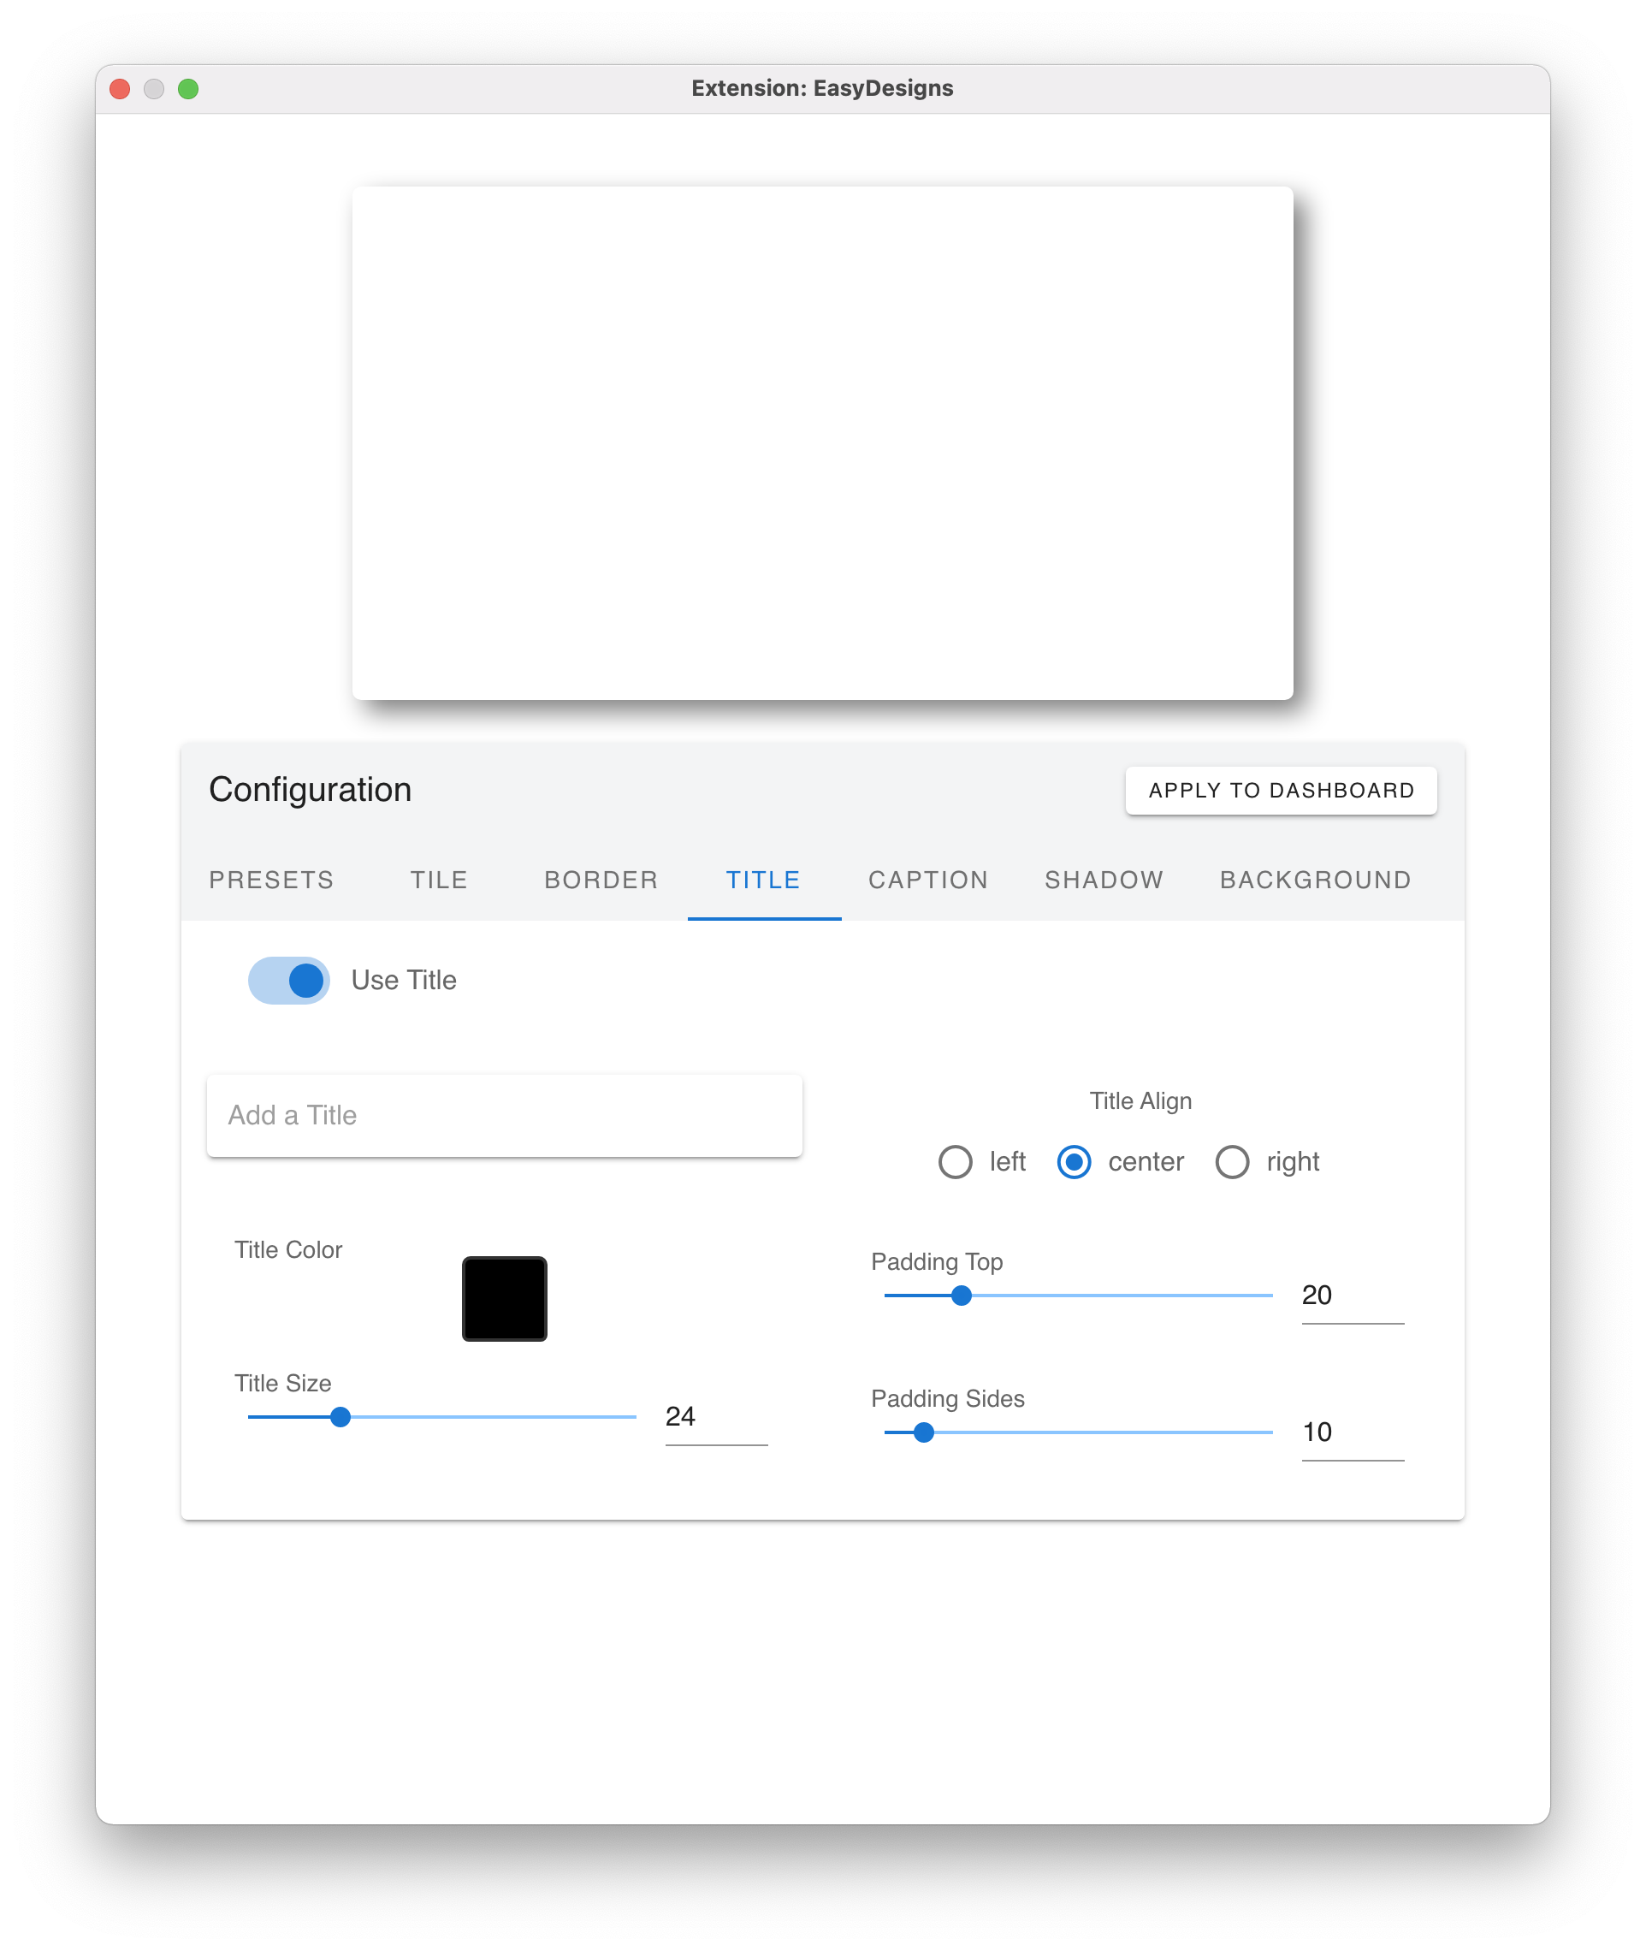The width and height of the screenshot is (1646, 1951).
Task: Click the Padding Top value field
Action: coord(1352,1296)
